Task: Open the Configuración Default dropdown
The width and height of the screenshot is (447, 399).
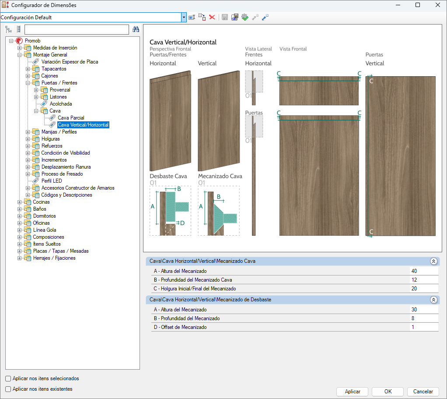Action: pos(184,17)
